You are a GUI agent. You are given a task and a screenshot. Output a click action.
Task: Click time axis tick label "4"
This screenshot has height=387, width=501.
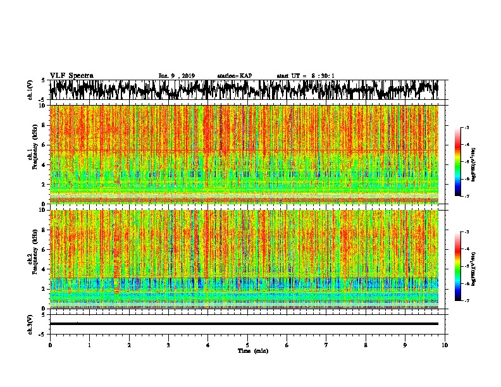(x=208, y=345)
